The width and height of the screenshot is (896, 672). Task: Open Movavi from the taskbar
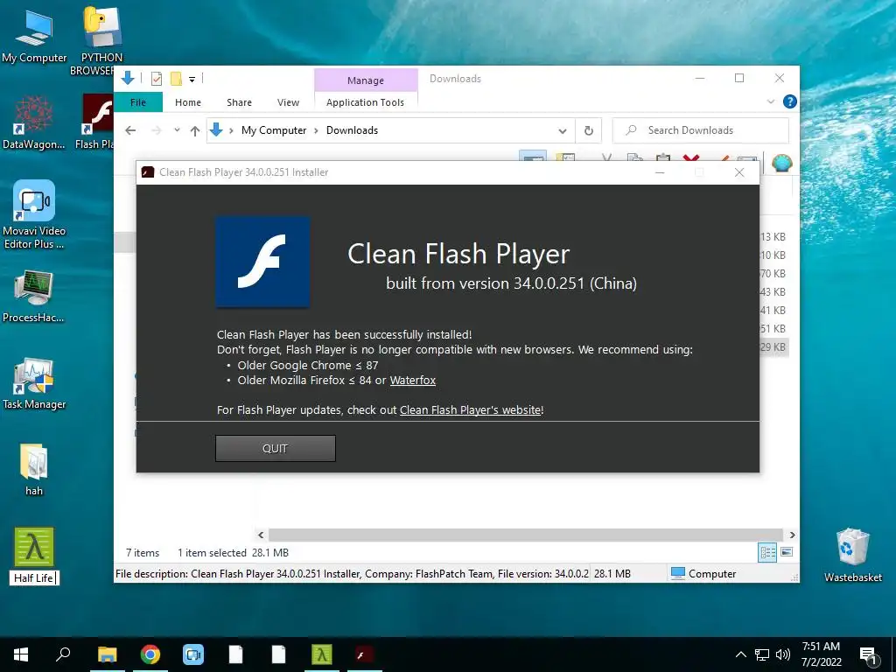[x=193, y=654]
